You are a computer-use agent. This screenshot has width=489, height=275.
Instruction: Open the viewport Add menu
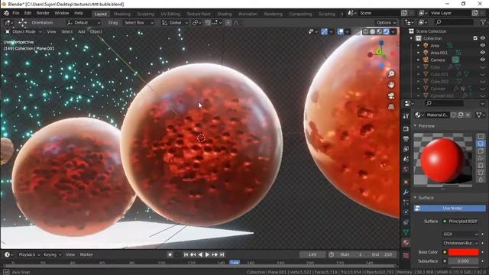(x=82, y=31)
